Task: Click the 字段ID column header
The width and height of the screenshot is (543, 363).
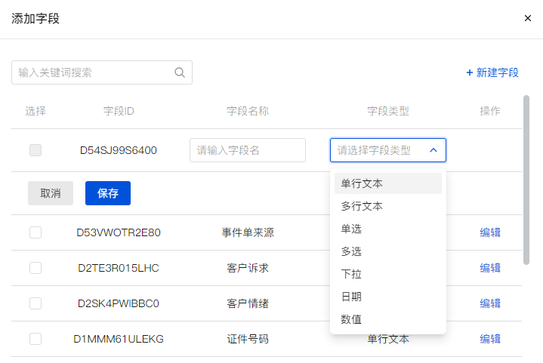Action: click(x=119, y=111)
